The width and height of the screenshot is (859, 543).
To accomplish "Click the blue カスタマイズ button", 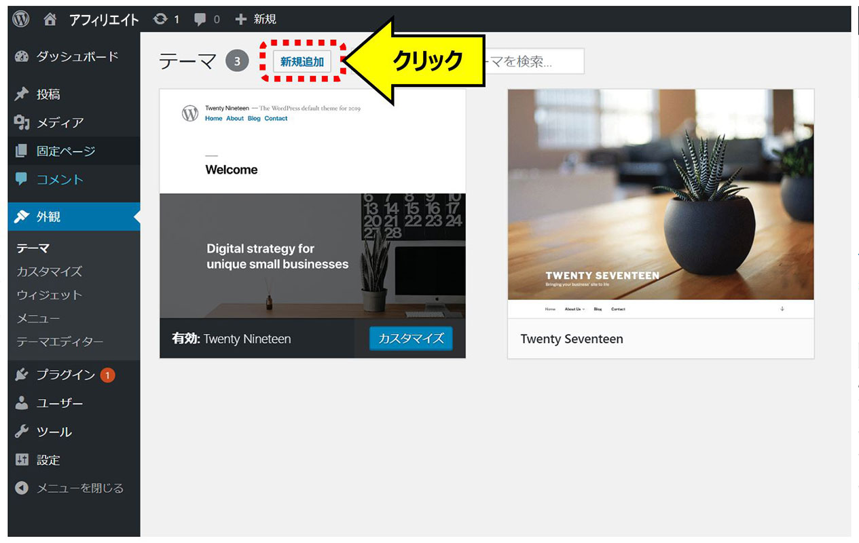I will pyautogui.click(x=411, y=338).
